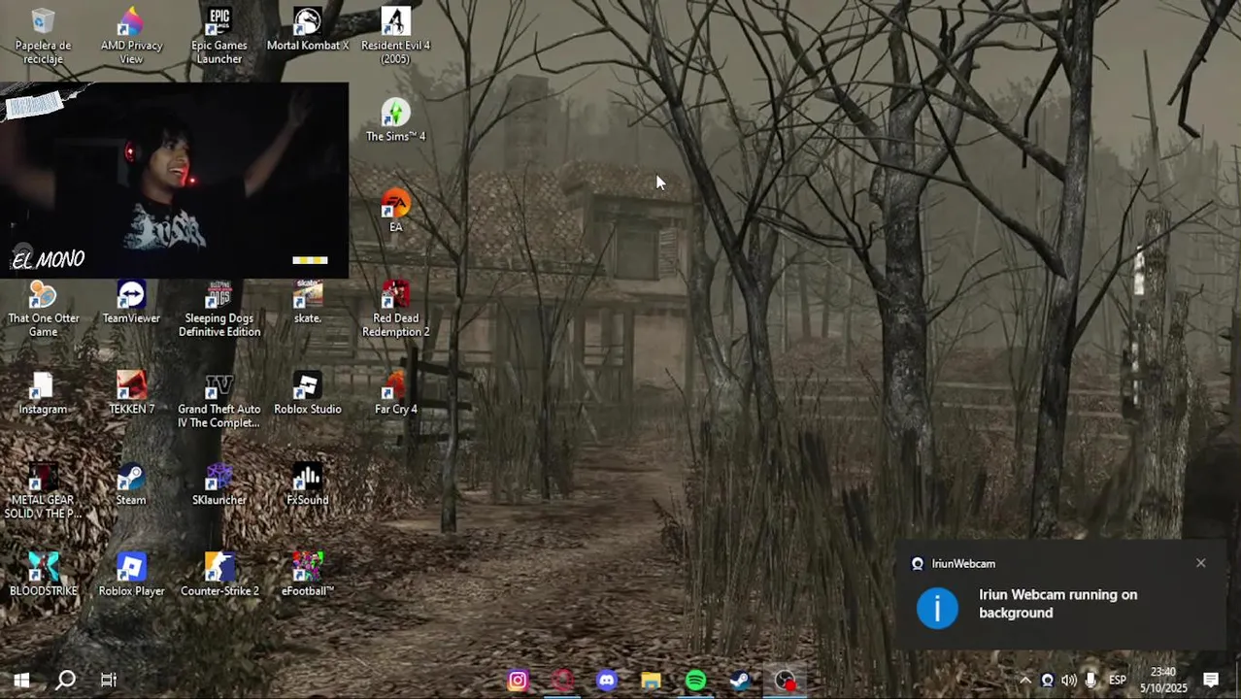Screen dimensions: 1241x699
Task: Open Instagram from the taskbar
Action: pos(518,681)
